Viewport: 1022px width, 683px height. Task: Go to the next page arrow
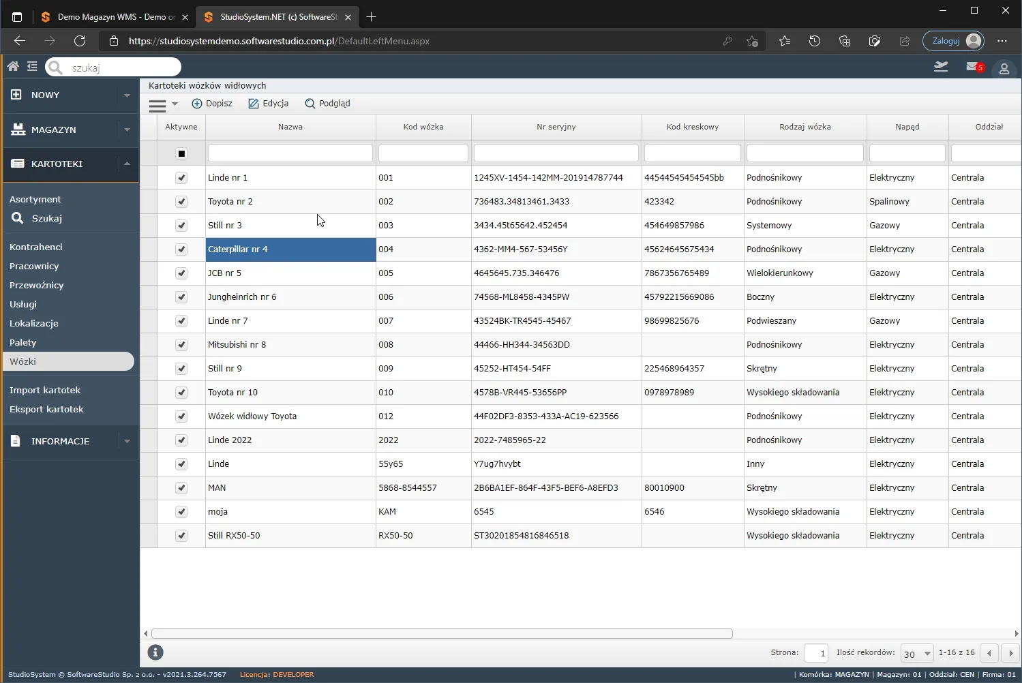point(1011,653)
